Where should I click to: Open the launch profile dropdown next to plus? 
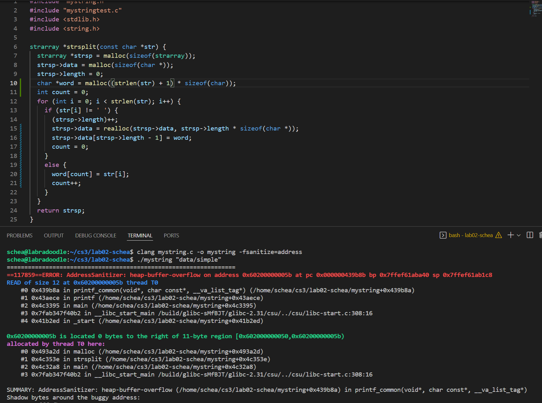point(519,235)
